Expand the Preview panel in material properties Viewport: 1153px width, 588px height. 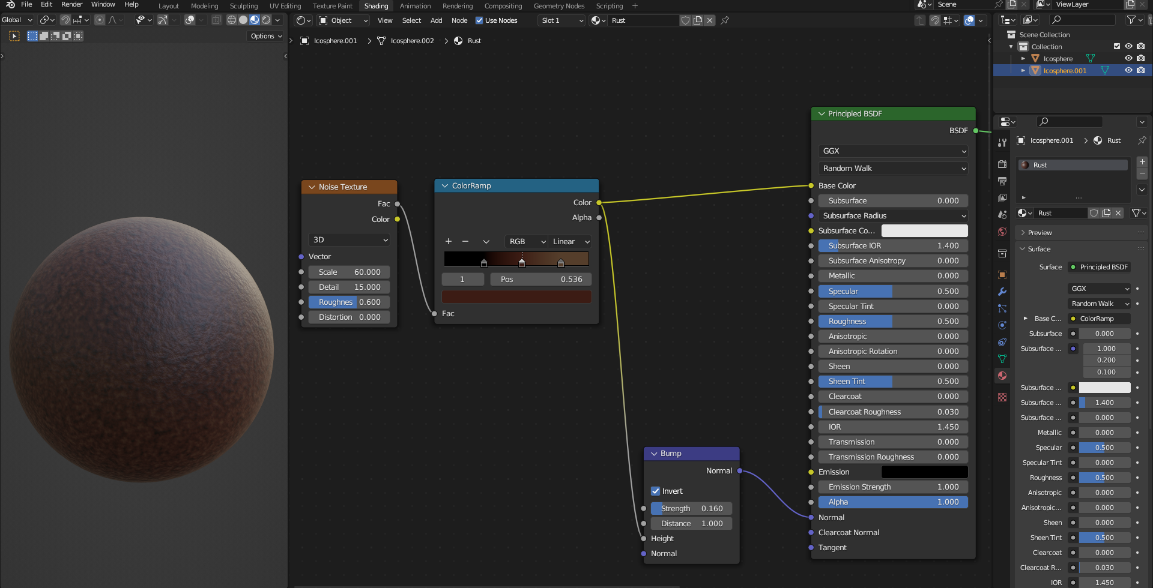pyautogui.click(x=1040, y=233)
